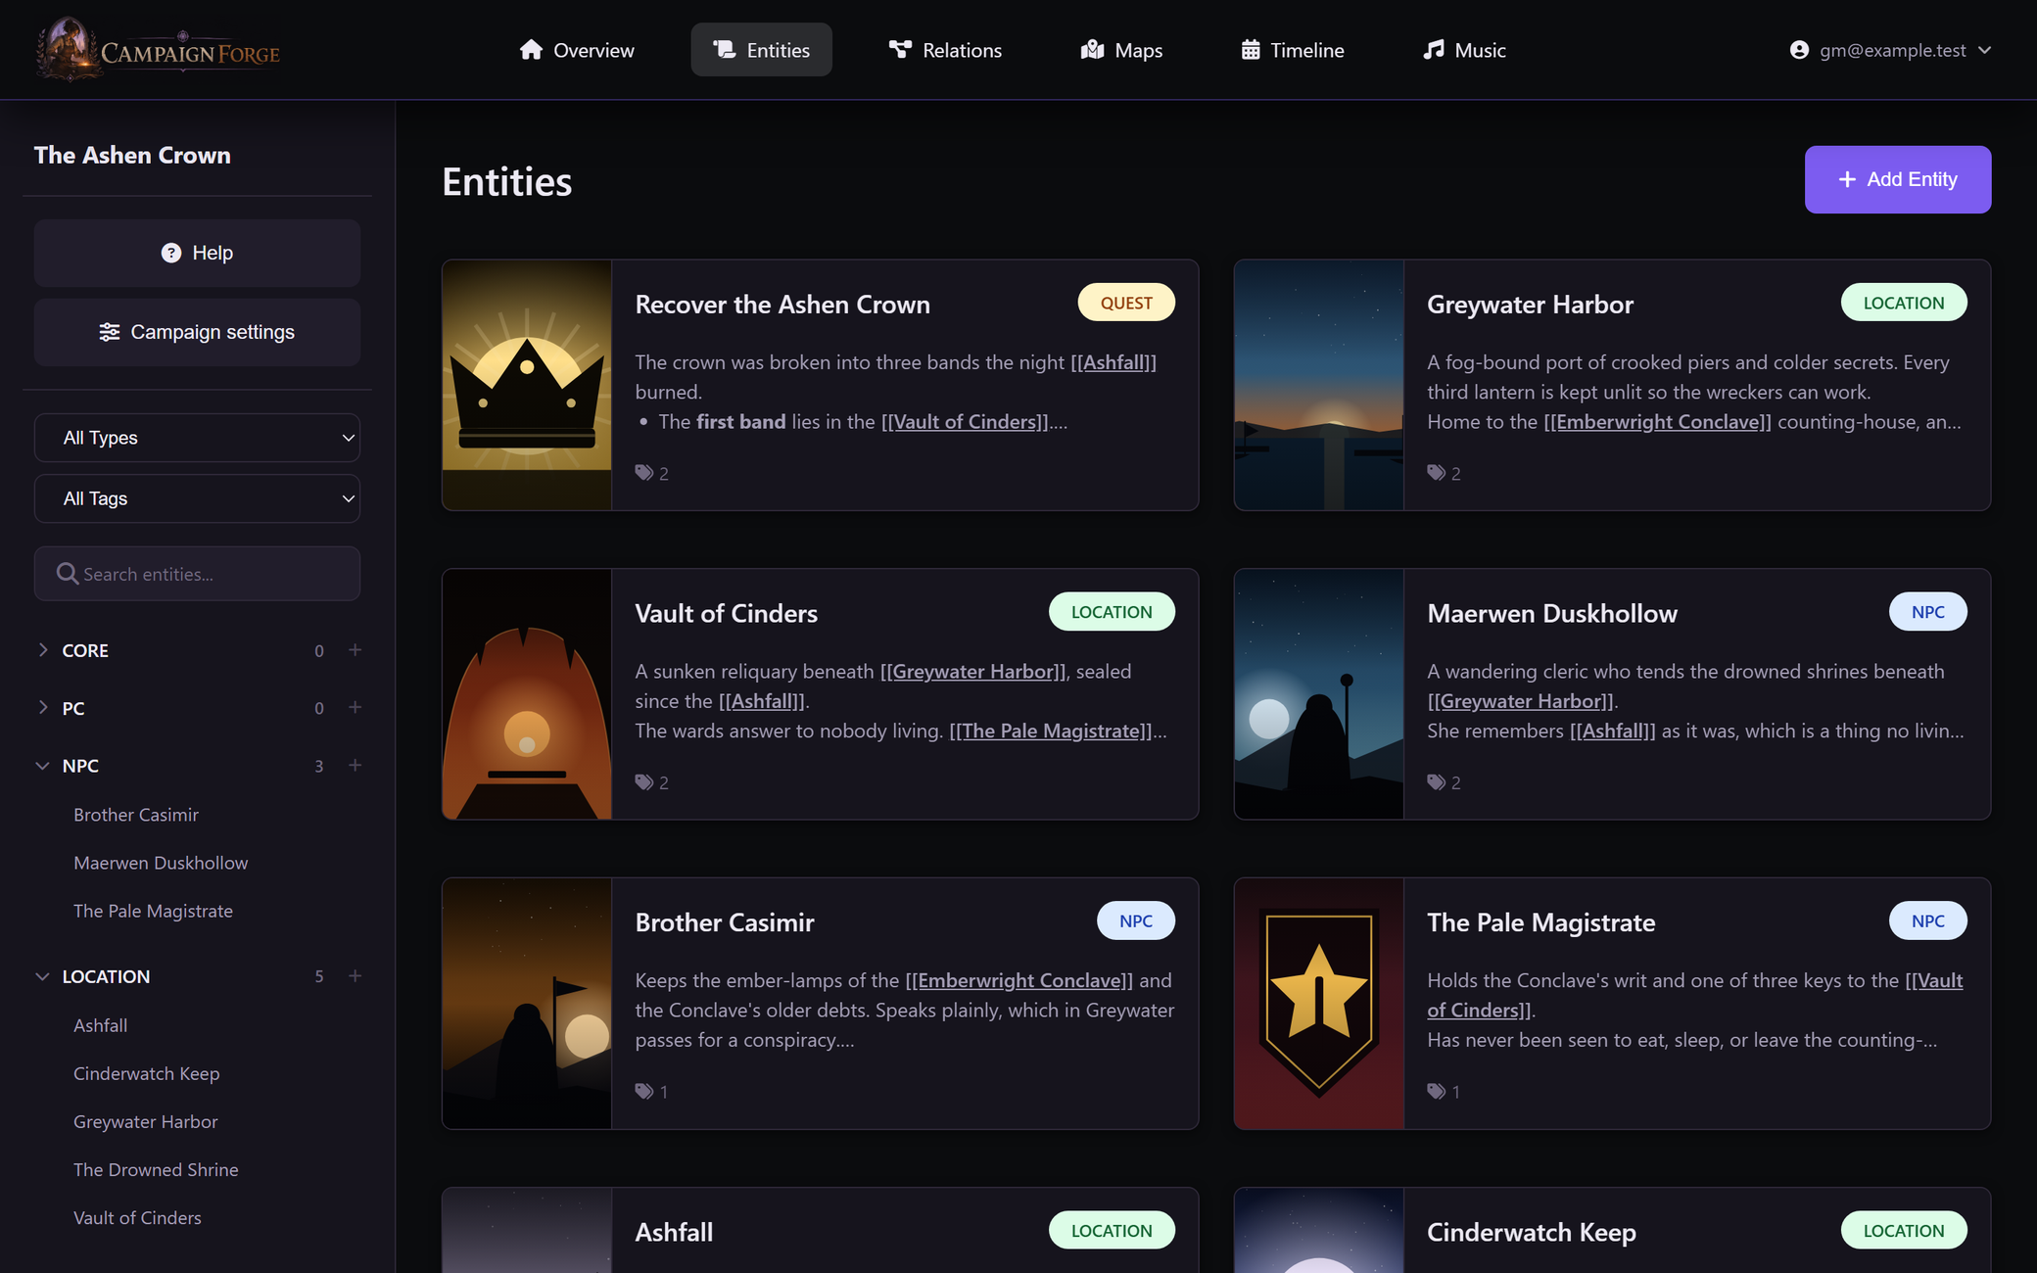The width and height of the screenshot is (2037, 1273).
Task: Select Maerwen Duskhollow in the sidebar
Action: [x=161, y=863]
